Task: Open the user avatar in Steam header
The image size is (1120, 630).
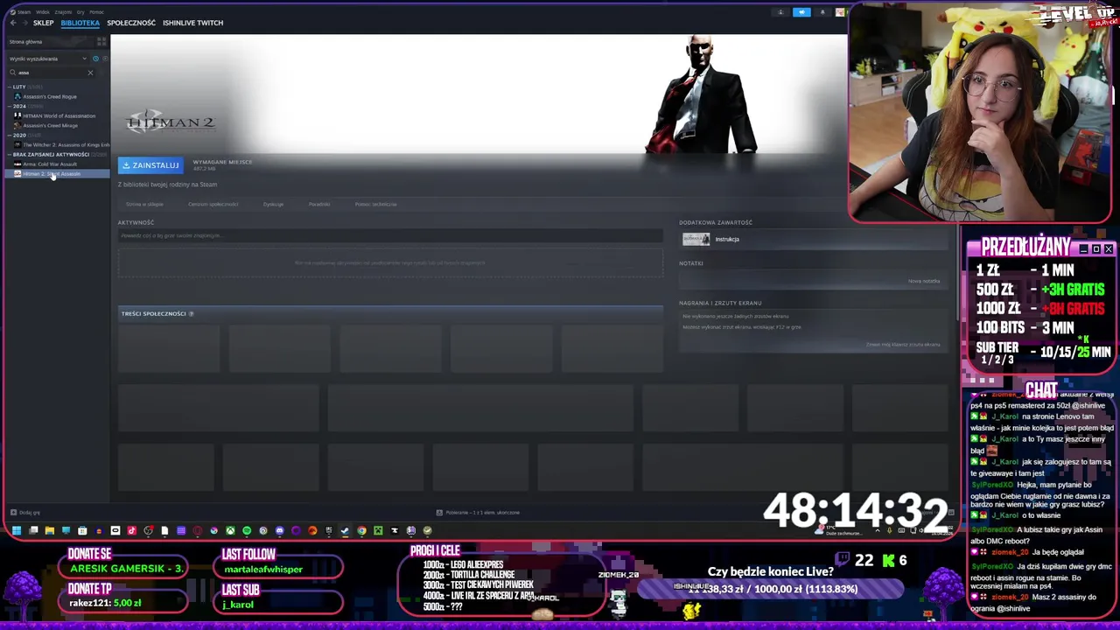Action: pyautogui.click(x=840, y=12)
